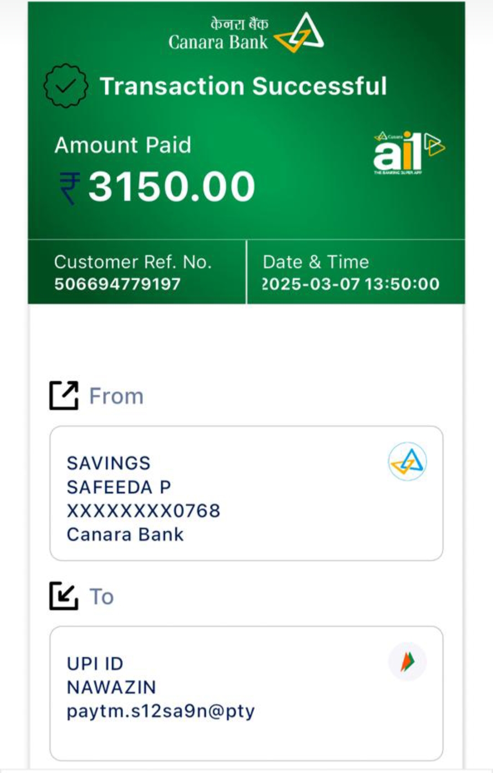The image size is (493, 773).
Task: Tap the Amount Paid label
Action: (x=123, y=145)
